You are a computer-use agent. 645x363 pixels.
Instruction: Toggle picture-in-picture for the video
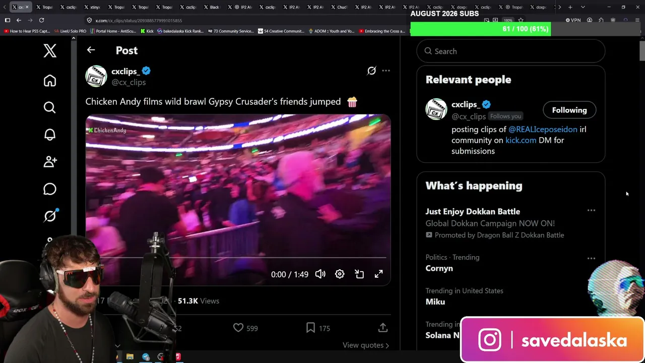pyautogui.click(x=359, y=274)
